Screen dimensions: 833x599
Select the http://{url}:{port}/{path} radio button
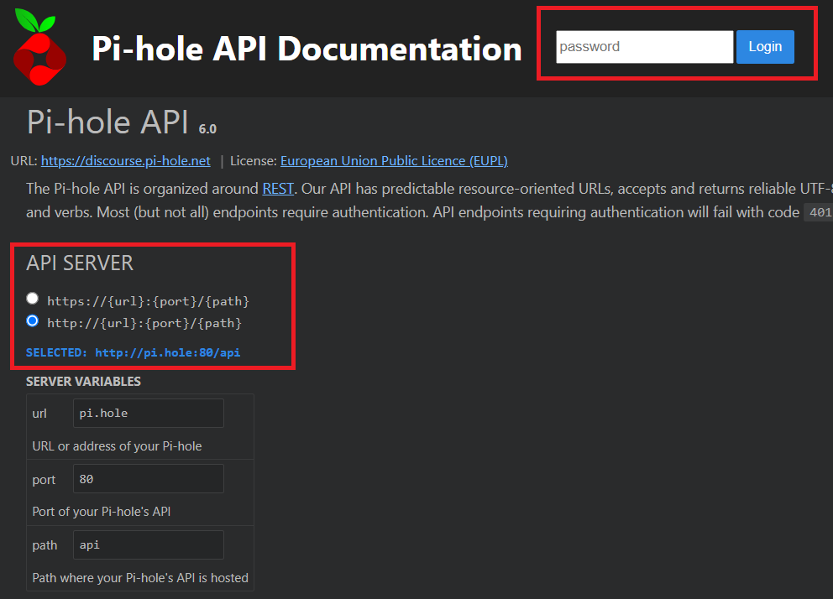[x=33, y=321]
